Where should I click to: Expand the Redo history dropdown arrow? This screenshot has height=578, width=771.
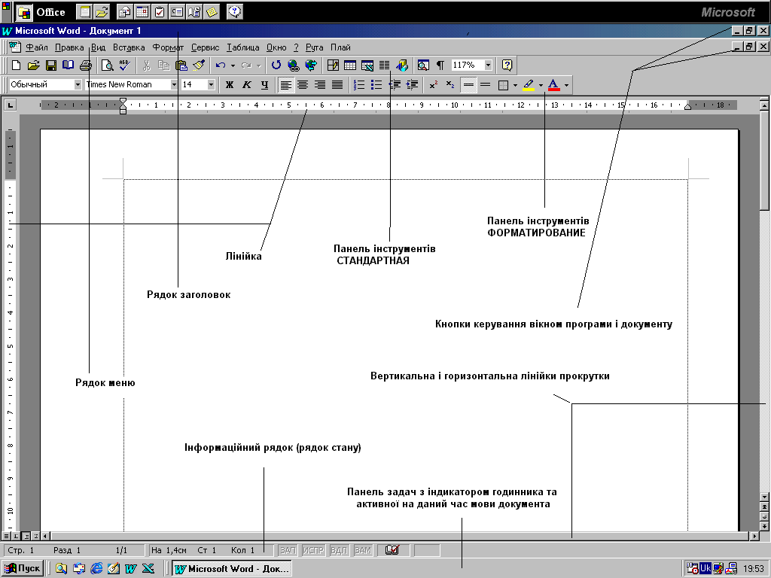(x=259, y=65)
